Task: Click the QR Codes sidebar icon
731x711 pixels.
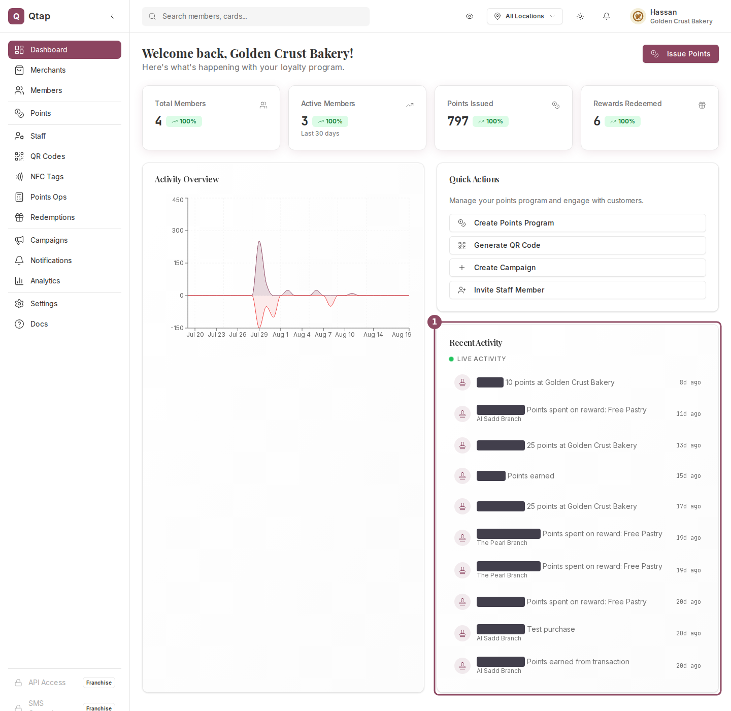Action: point(19,156)
